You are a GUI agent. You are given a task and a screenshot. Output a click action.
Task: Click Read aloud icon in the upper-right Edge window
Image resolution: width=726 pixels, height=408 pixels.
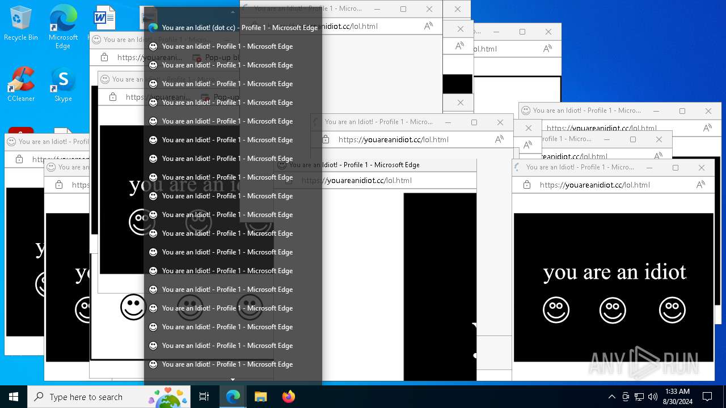(x=547, y=49)
